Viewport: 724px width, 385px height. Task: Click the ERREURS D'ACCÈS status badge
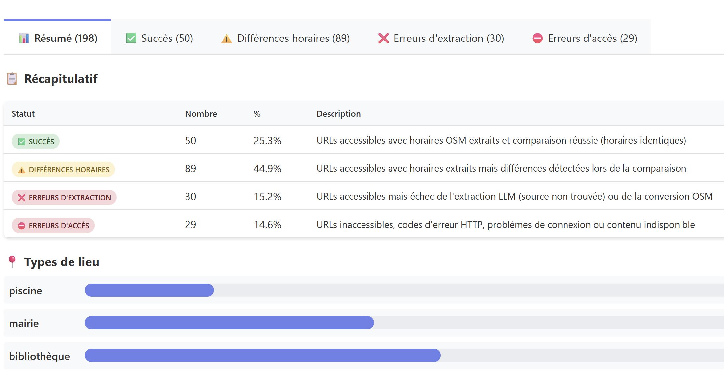tap(53, 225)
